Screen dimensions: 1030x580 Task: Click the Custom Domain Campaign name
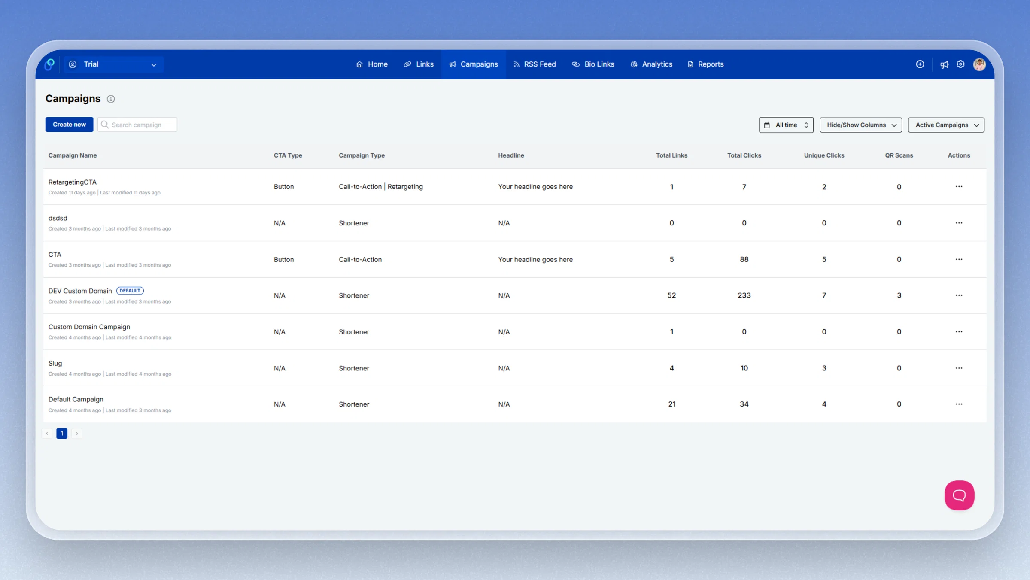click(x=89, y=327)
